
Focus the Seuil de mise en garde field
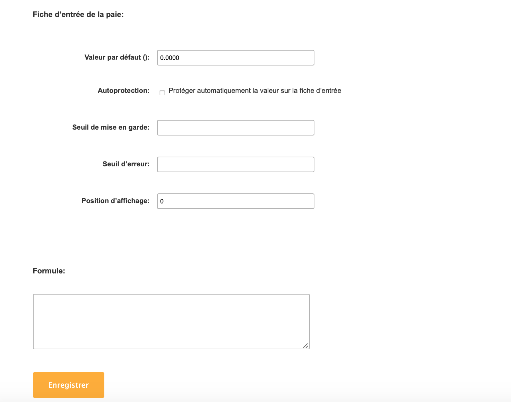(x=235, y=128)
